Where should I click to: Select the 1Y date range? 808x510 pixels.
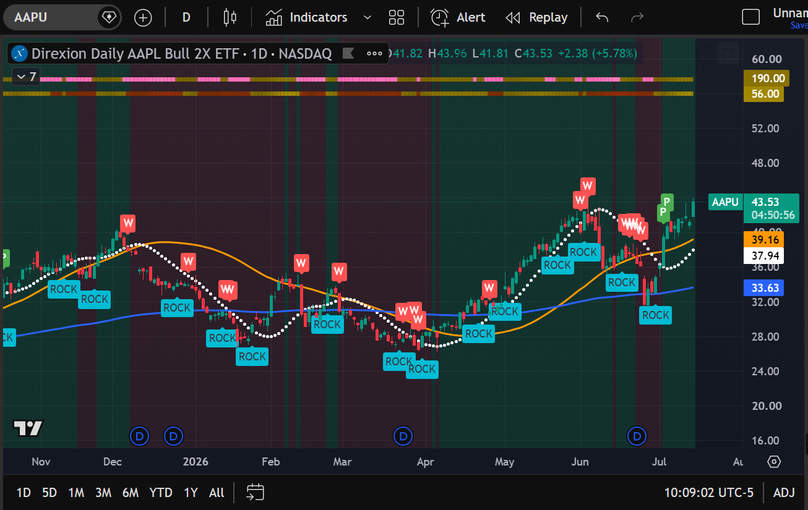(x=191, y=493)
